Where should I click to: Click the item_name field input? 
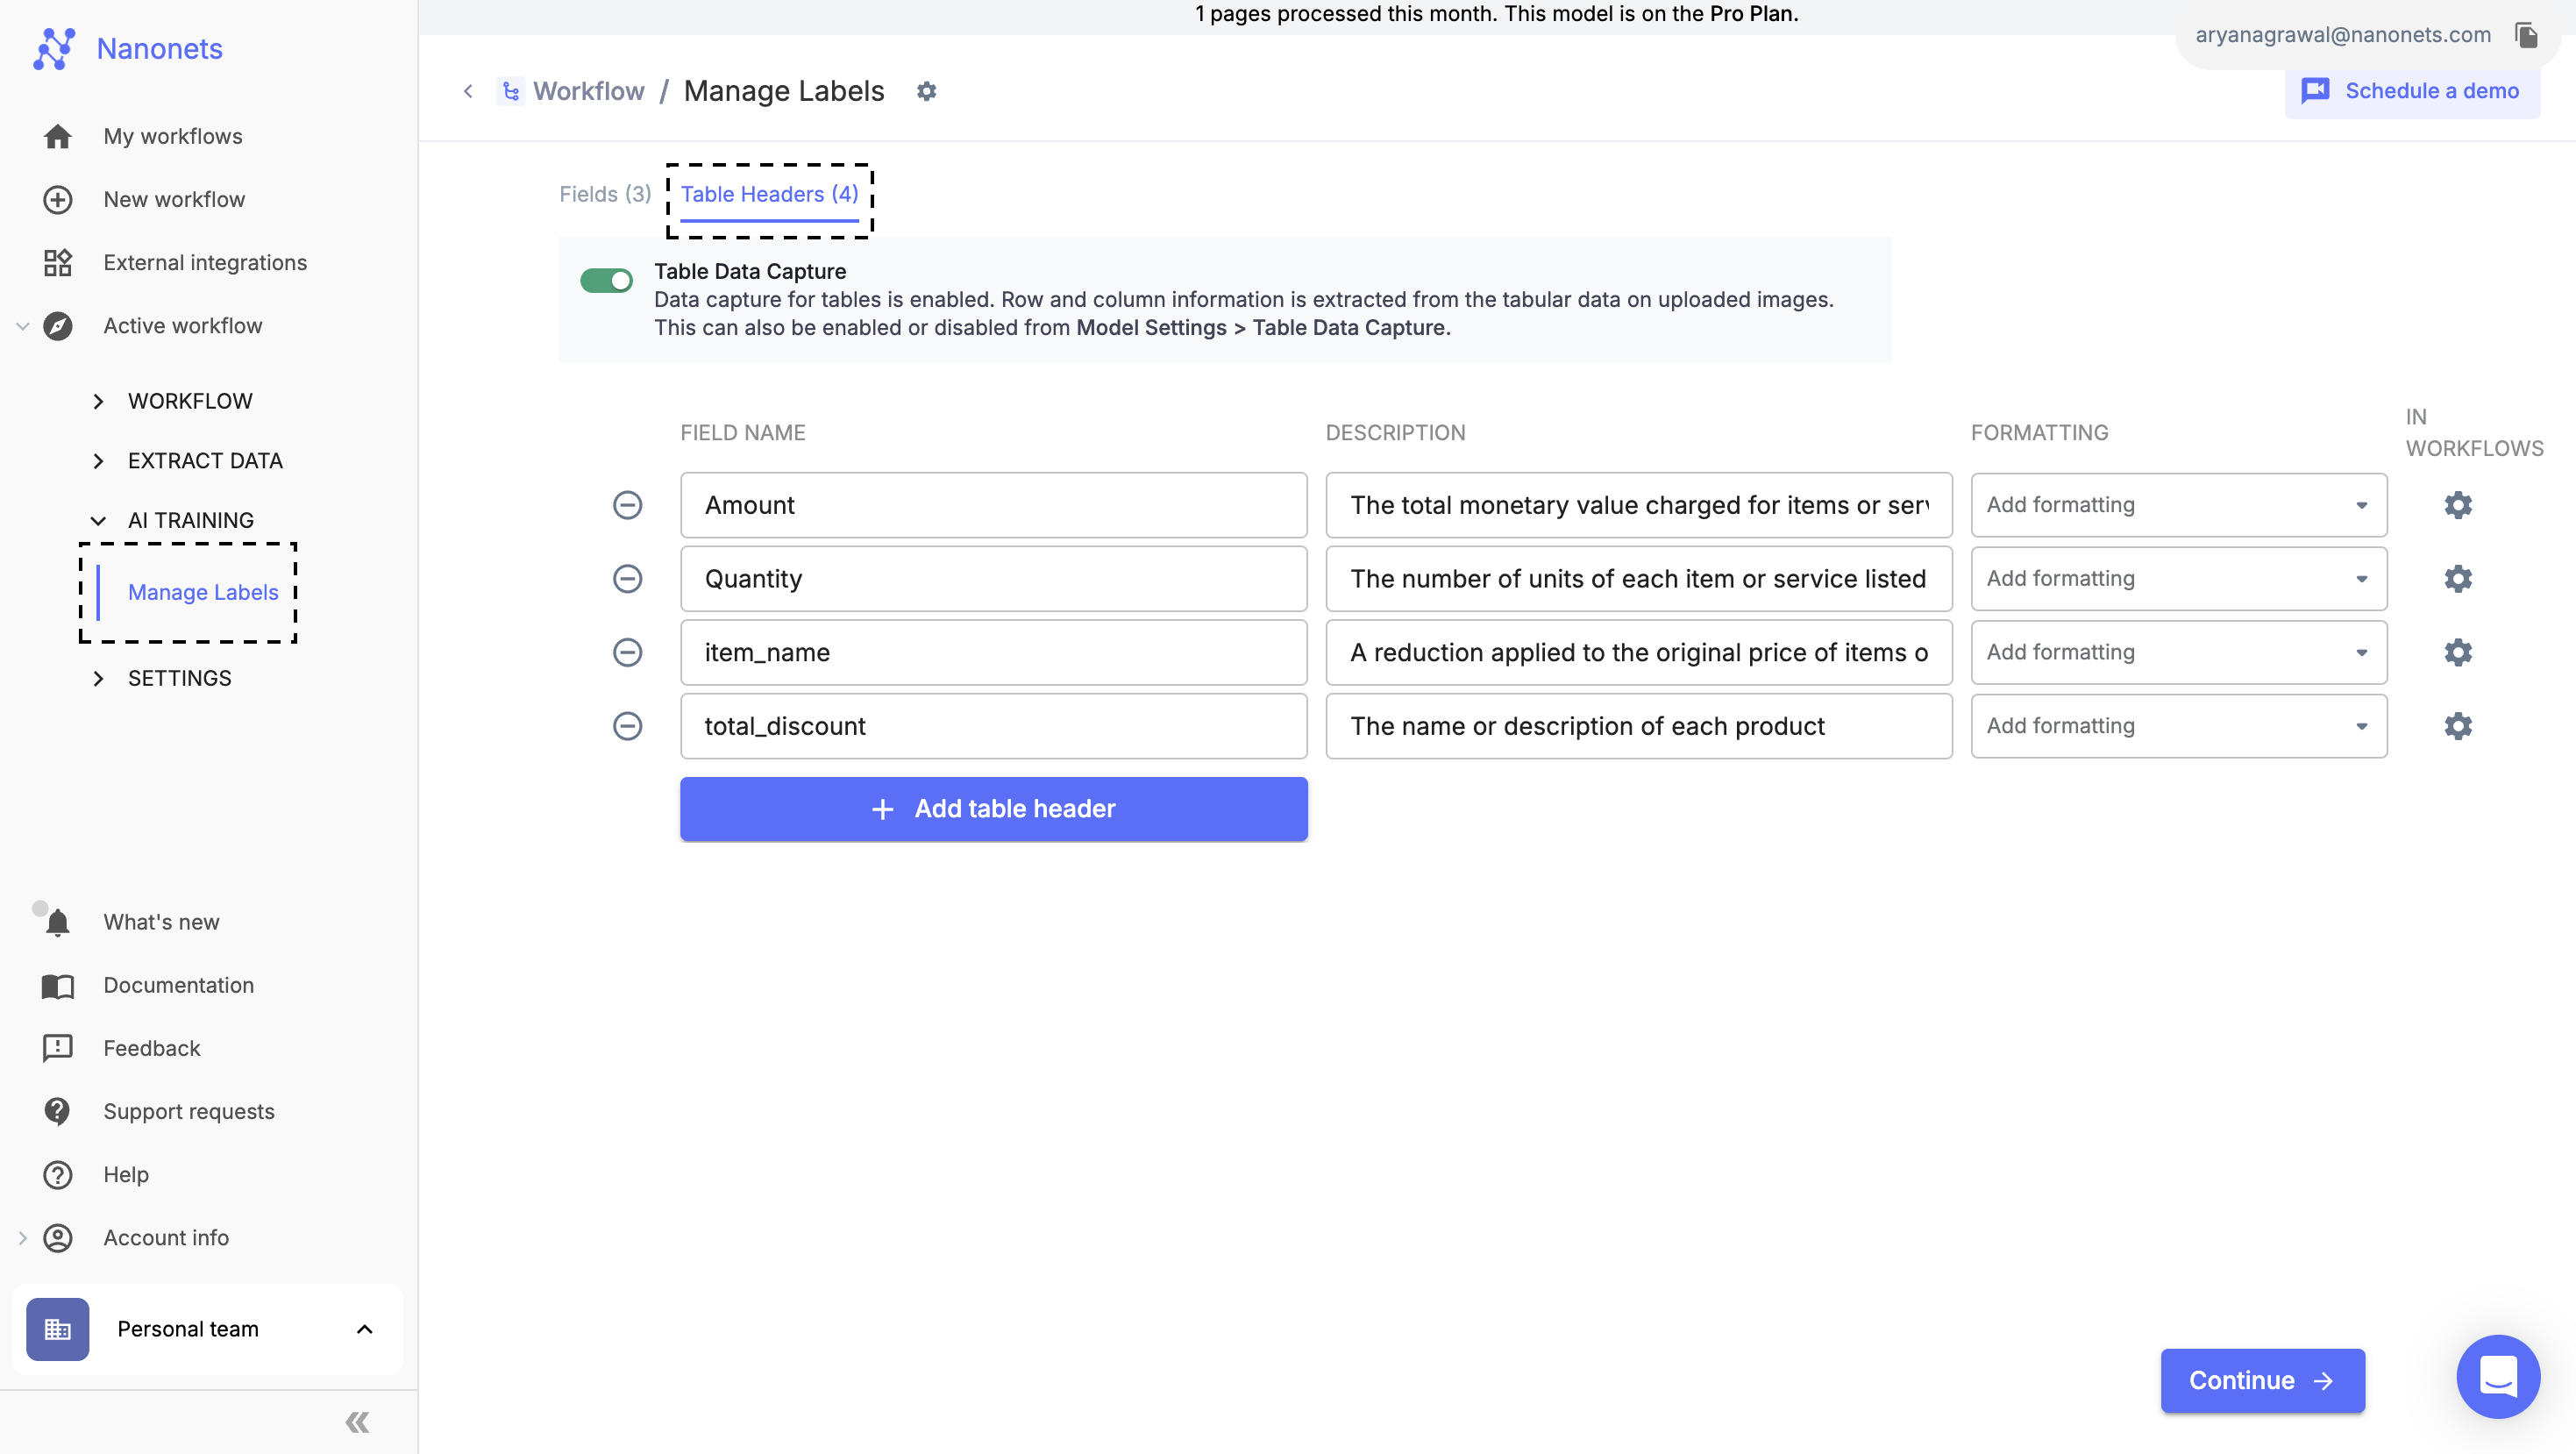(x=993, y=651)
